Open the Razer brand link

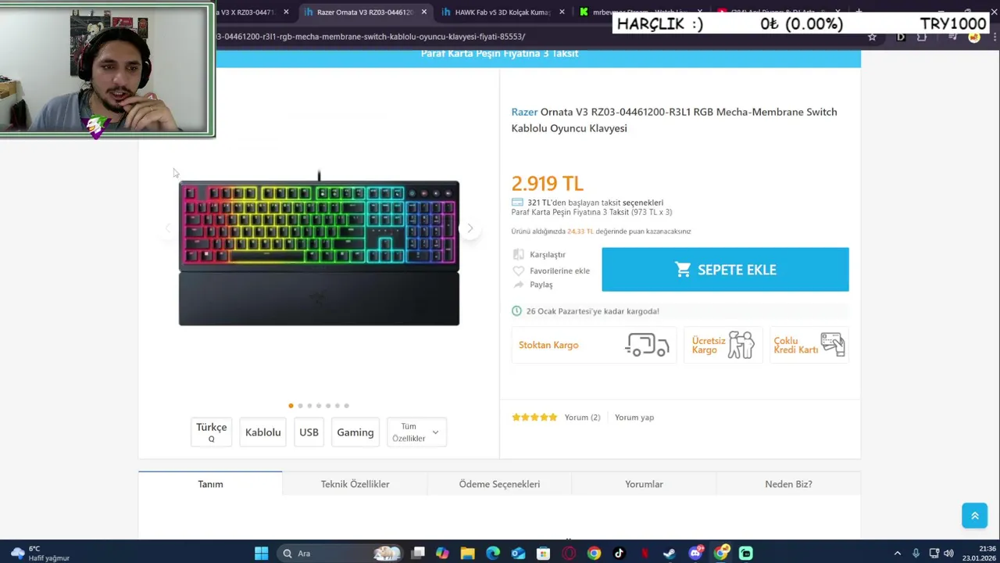coord(524,112)
